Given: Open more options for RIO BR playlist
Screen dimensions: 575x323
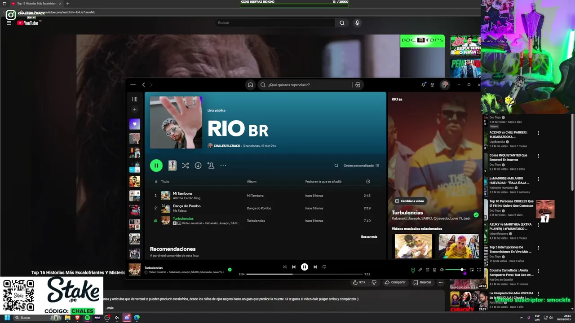Looking at the screenshot, I should (x=223, y=166).
